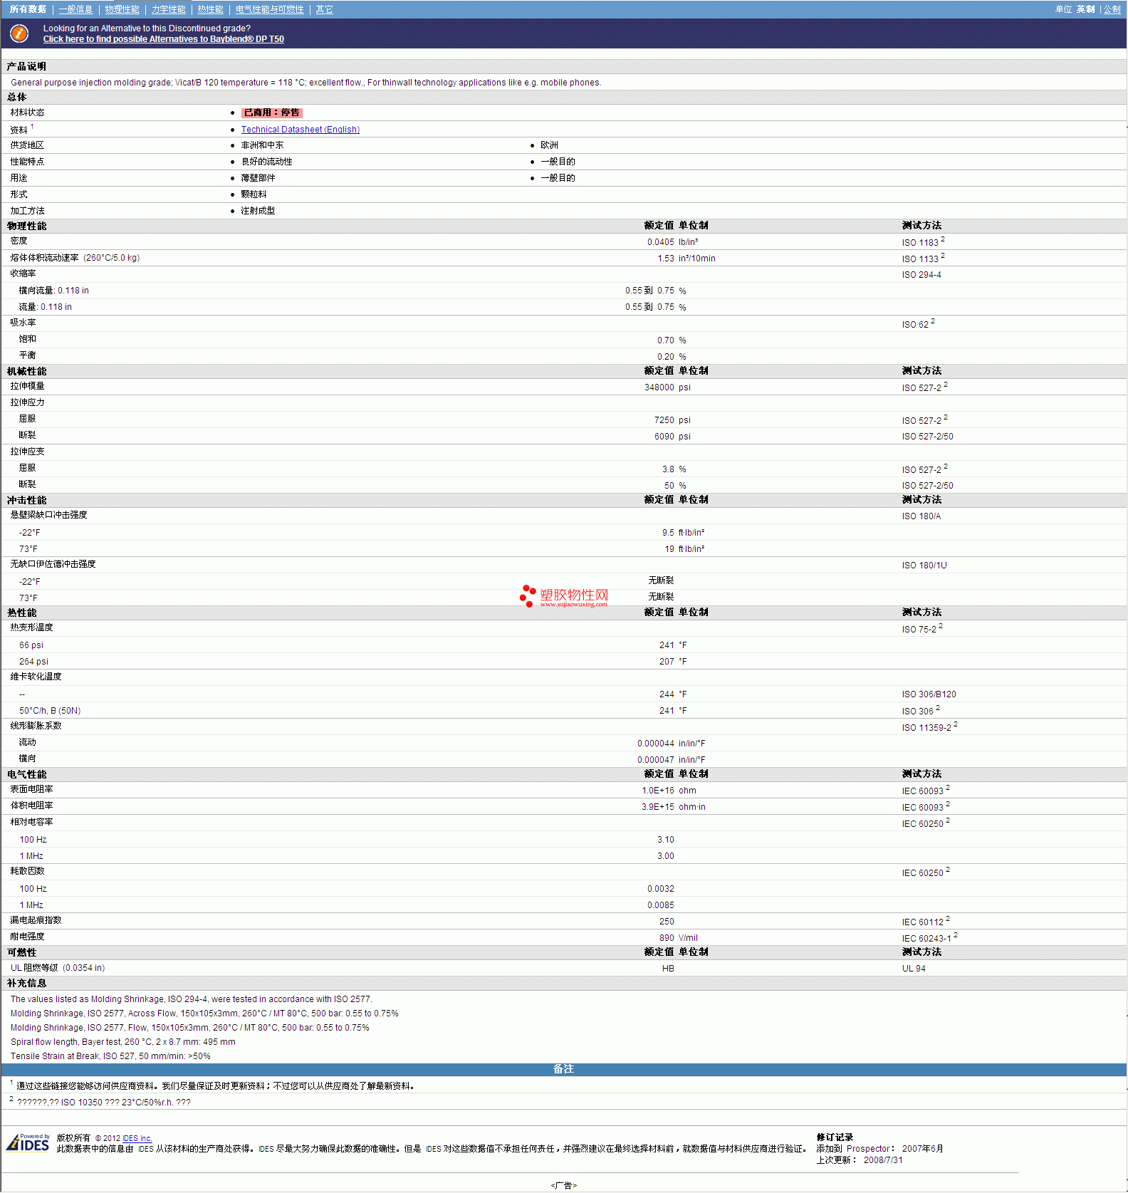The height and width of the screenshot is (1193, 1128).
Task: Open Technical Datasheet (English) link
Action: click(300, 130)
